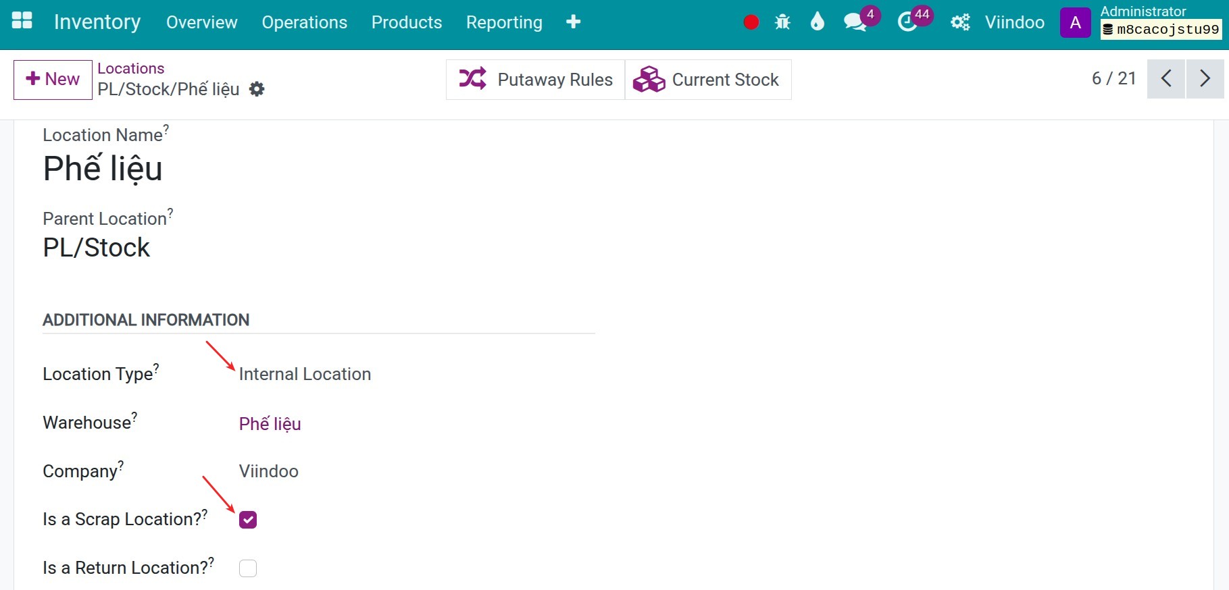Open the settings gears icon near Viindoo
This screenshot has width=1229, height=590.
(960, 22)
